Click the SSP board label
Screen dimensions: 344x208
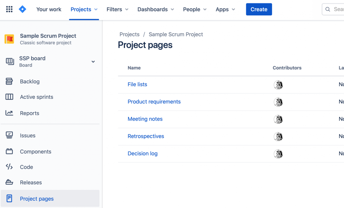(32, 58)
